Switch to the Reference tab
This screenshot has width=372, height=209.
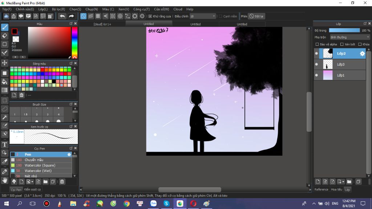(x=321, y=189)
